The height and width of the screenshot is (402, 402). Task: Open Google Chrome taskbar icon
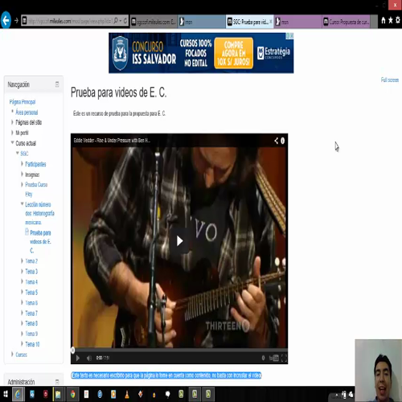[72, 394]
